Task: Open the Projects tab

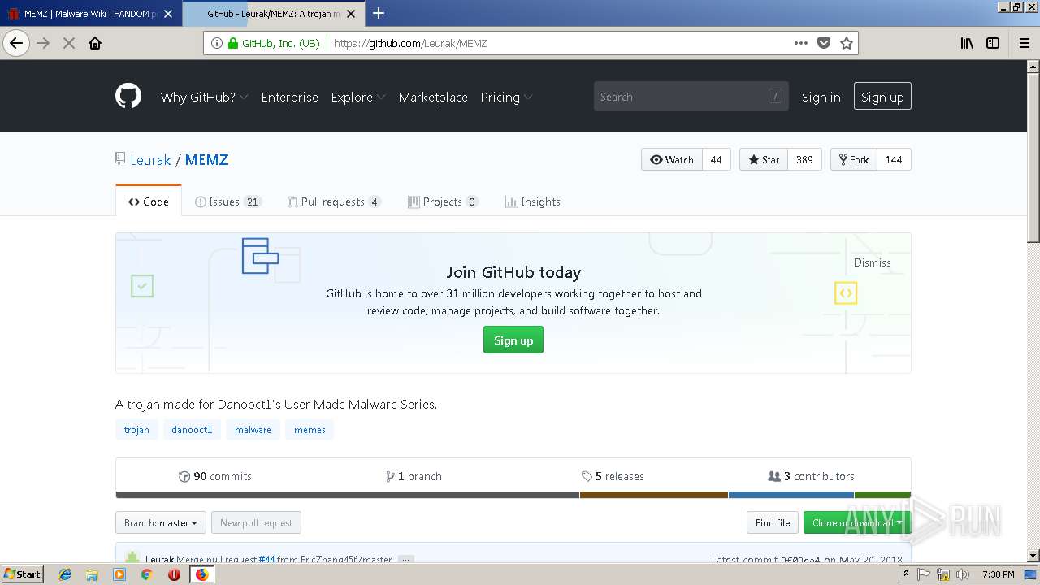Action: click(x=443, y=201)
